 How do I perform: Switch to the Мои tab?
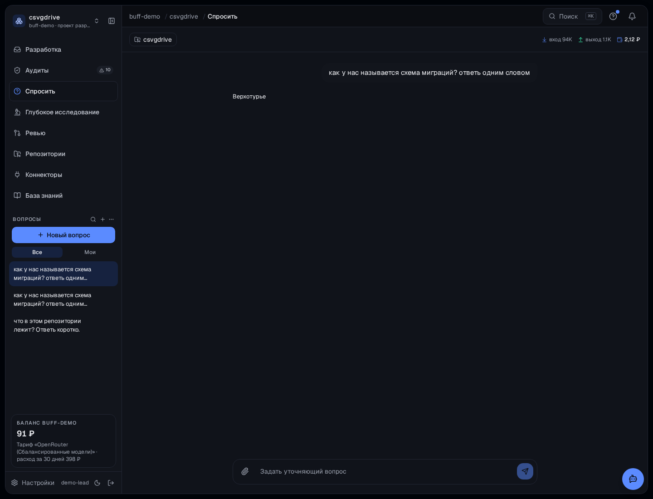click(90, 252)
